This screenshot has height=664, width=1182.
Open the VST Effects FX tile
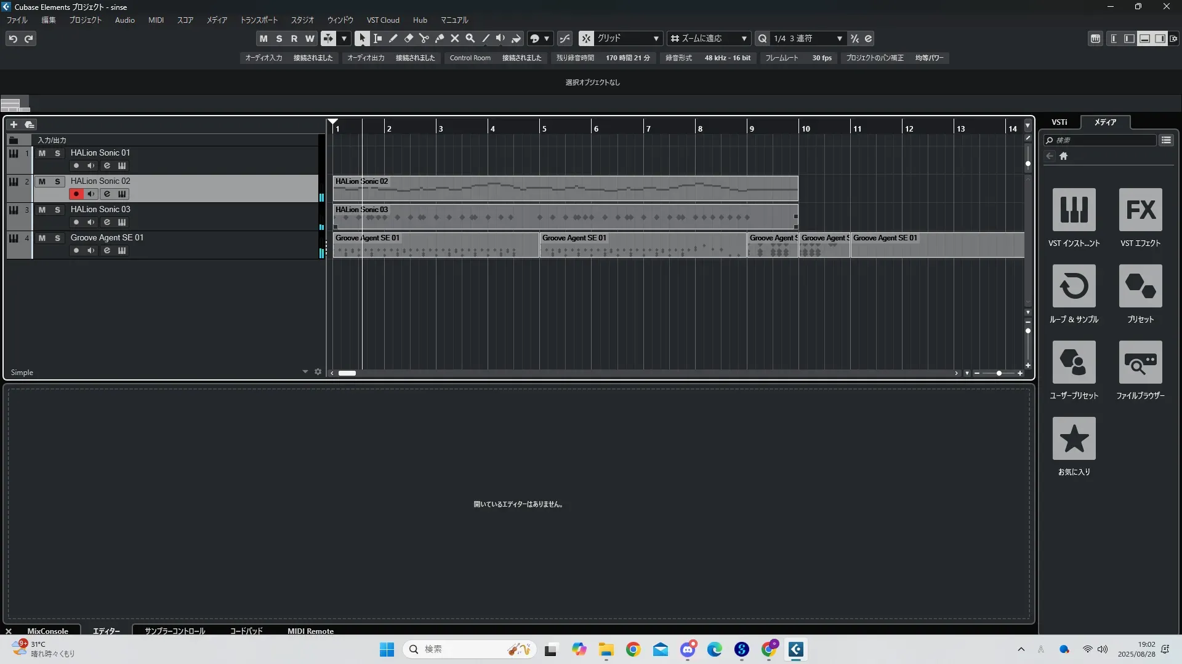click(1140, 210)
